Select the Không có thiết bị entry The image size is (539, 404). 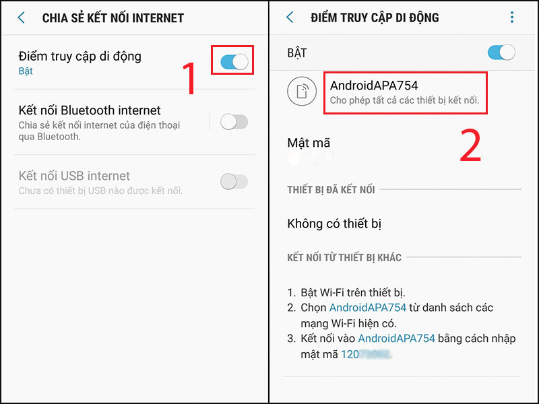click(x=334, y=224)
